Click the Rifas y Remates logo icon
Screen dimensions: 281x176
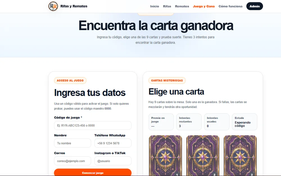(53, 6)
